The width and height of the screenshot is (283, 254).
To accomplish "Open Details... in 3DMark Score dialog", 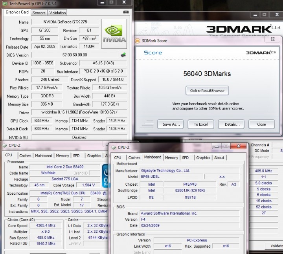I will coord(231,124).
